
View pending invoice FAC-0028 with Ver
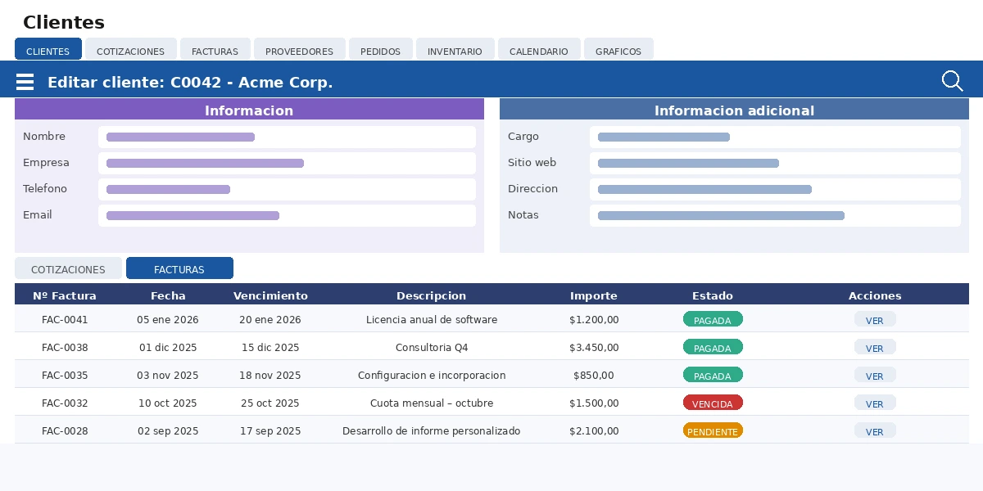pos(875,430)
